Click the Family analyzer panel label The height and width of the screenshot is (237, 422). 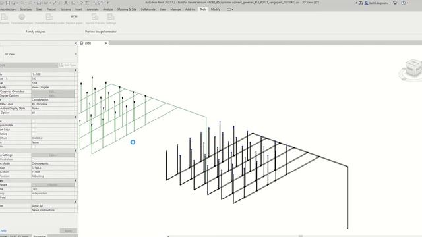[x=35, y=32]
